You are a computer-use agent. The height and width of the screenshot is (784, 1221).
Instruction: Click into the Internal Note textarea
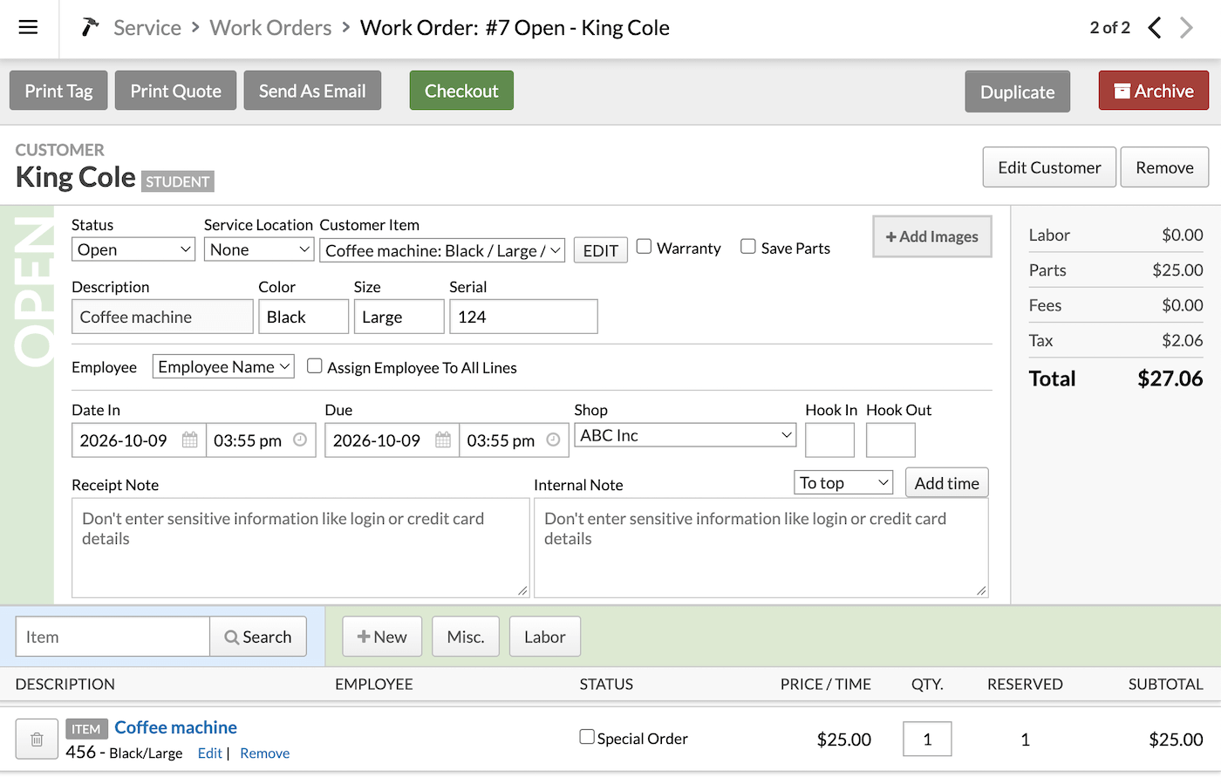[x=761, y=548]
